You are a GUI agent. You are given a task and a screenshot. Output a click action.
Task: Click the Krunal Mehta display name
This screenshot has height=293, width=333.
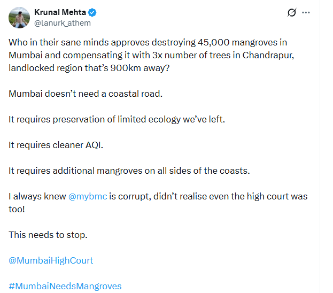(x=60, y=12)
